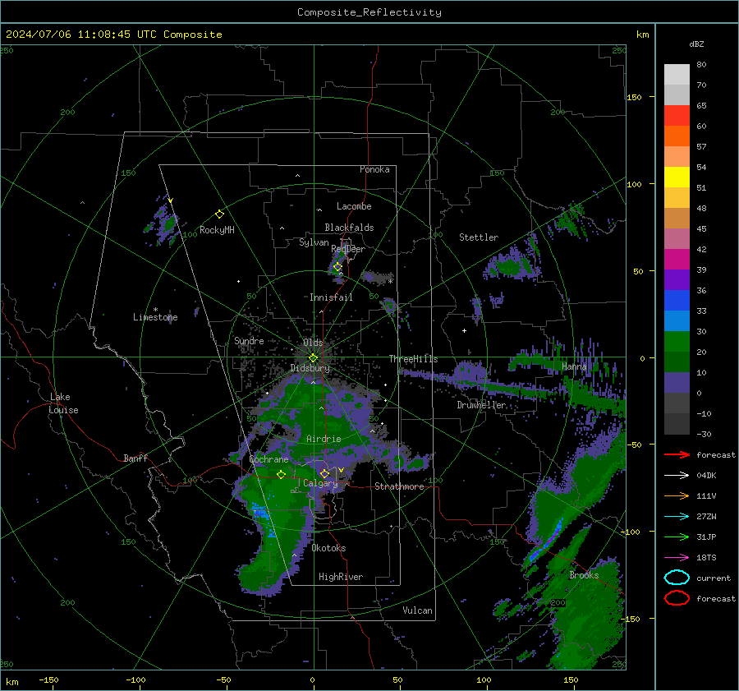Click the Hanna city label
This screenshot has width=739, height=691.
tap(574, 366)
